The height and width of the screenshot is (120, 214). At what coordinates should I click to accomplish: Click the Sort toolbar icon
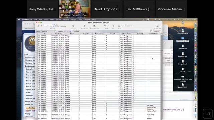click(113, 26)
